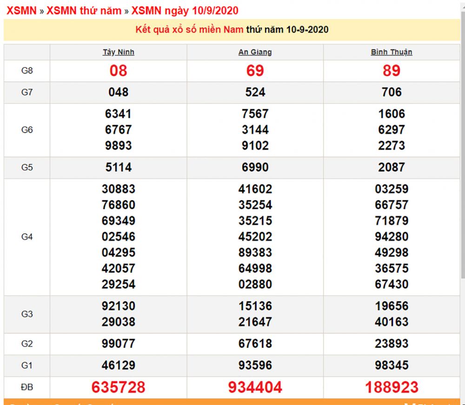The image size is (465, 405).
Task: Select G3 value 19656
Action: click(392, 306)
